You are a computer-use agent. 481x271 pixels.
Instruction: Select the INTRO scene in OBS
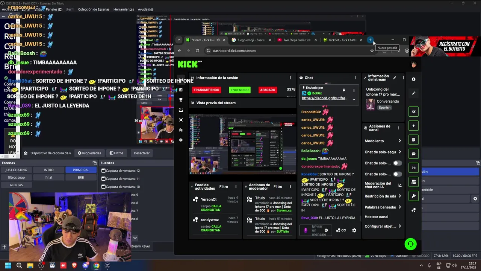[x=48, y=170]
